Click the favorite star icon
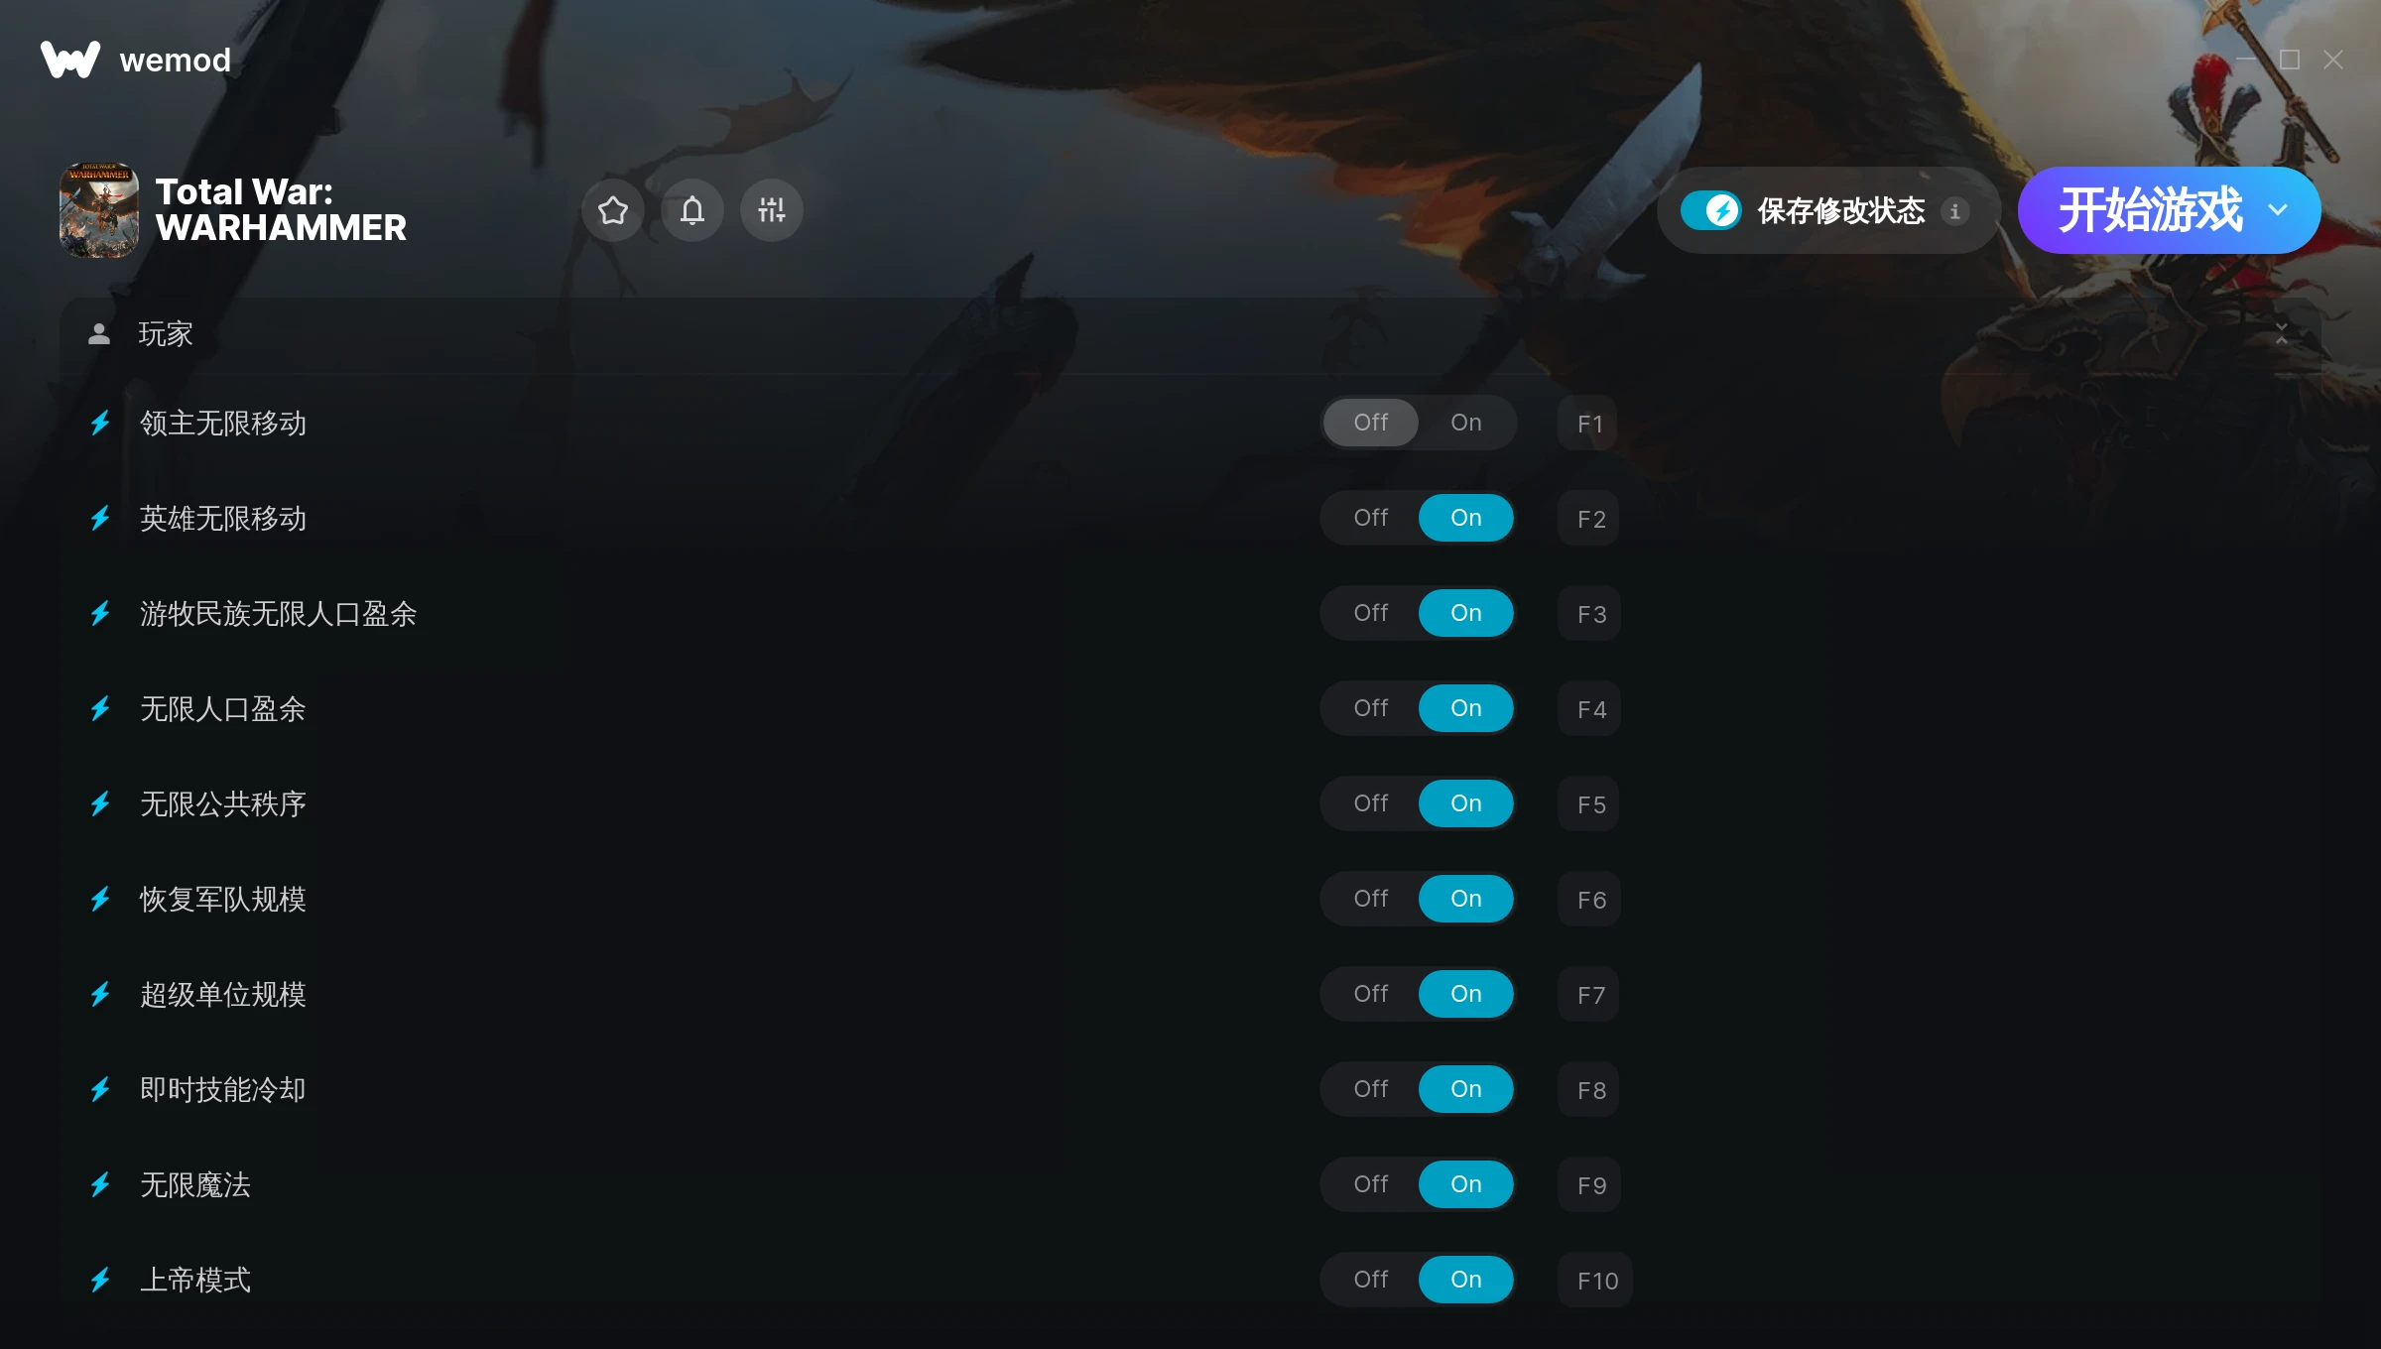Screen dimensions: 2381x1349 (613, 210)
